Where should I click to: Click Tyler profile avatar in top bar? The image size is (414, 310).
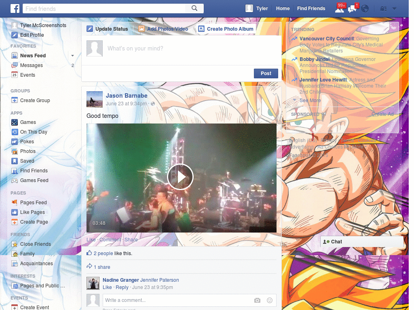click(249, 8)
